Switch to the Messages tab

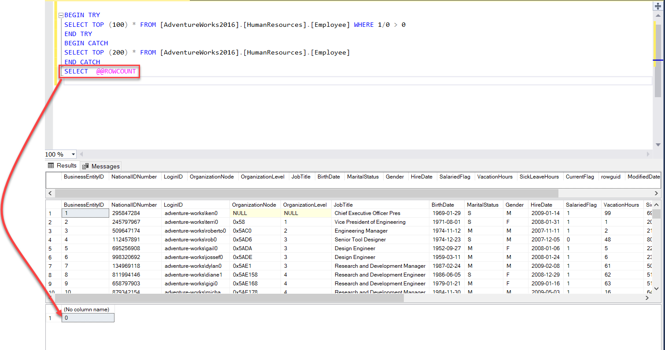click(100, 166)
